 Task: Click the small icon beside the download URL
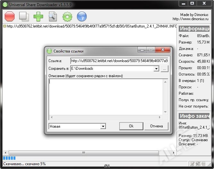4,26
